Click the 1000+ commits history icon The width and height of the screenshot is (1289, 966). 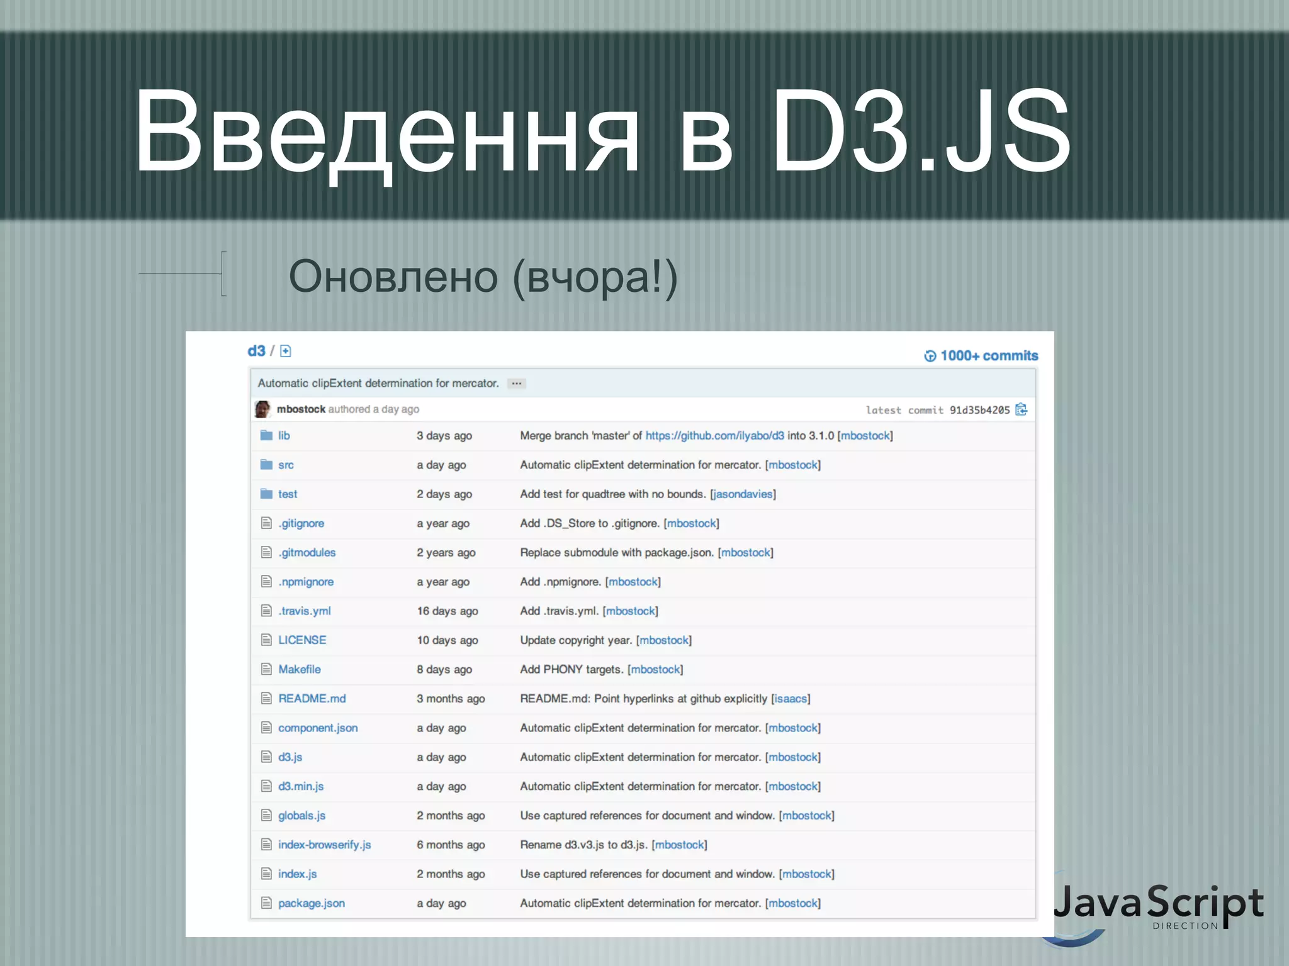coord(930,356)
